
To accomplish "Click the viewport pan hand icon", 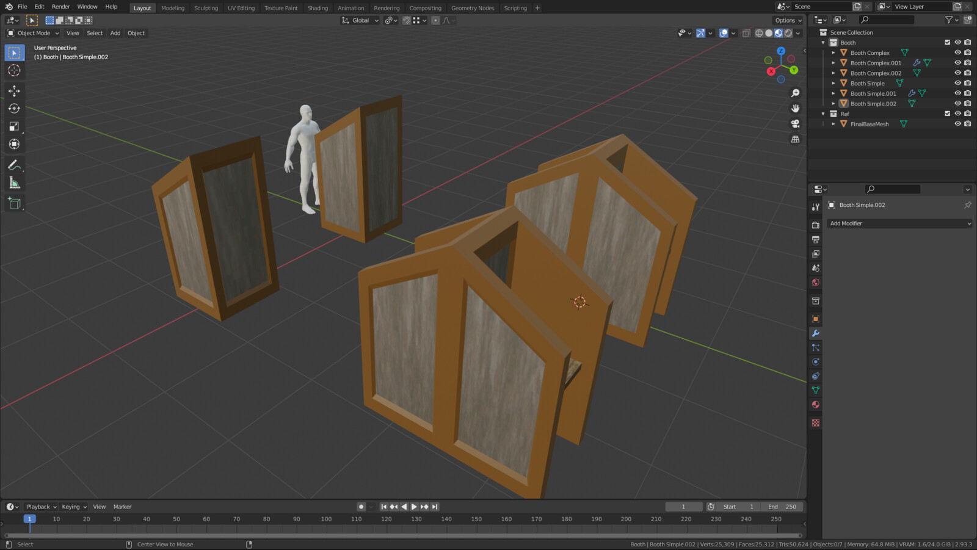I will (x=795, y=109).
